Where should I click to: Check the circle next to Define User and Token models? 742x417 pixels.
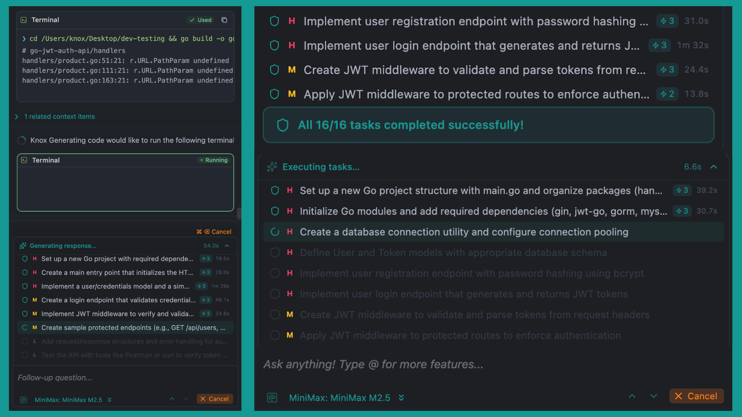coord(275,253)
